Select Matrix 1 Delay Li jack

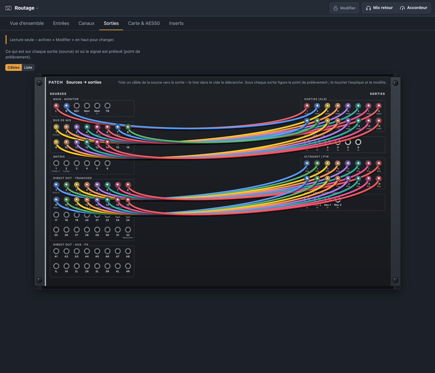56,163
